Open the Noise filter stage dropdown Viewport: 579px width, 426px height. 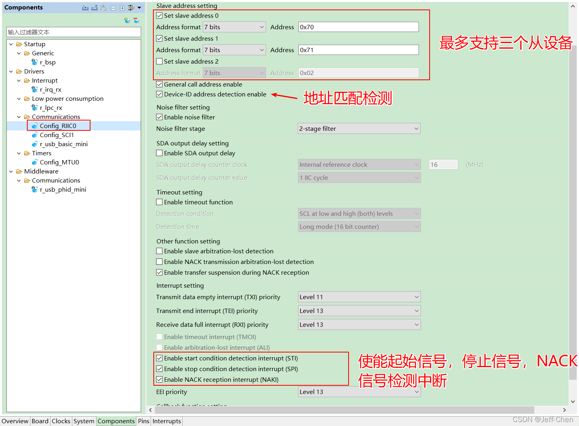[359, 128]
